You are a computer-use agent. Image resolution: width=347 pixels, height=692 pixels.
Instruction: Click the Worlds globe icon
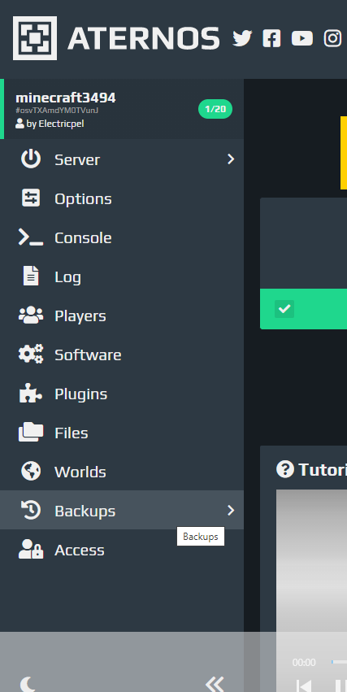31,472
